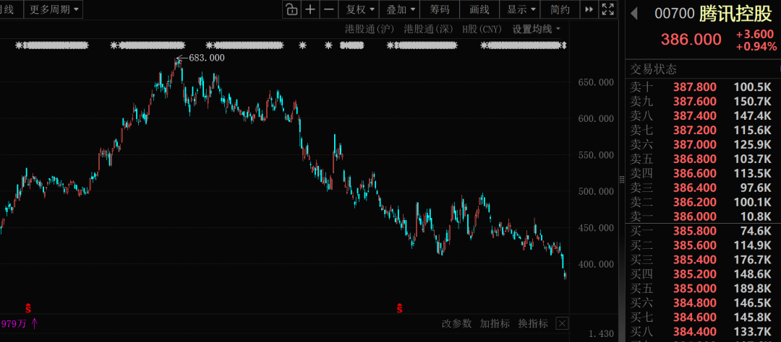The width and height of the screenshot is (781, 342).
Task: Select 卖九 price 387.600
Action: [695, 102]
